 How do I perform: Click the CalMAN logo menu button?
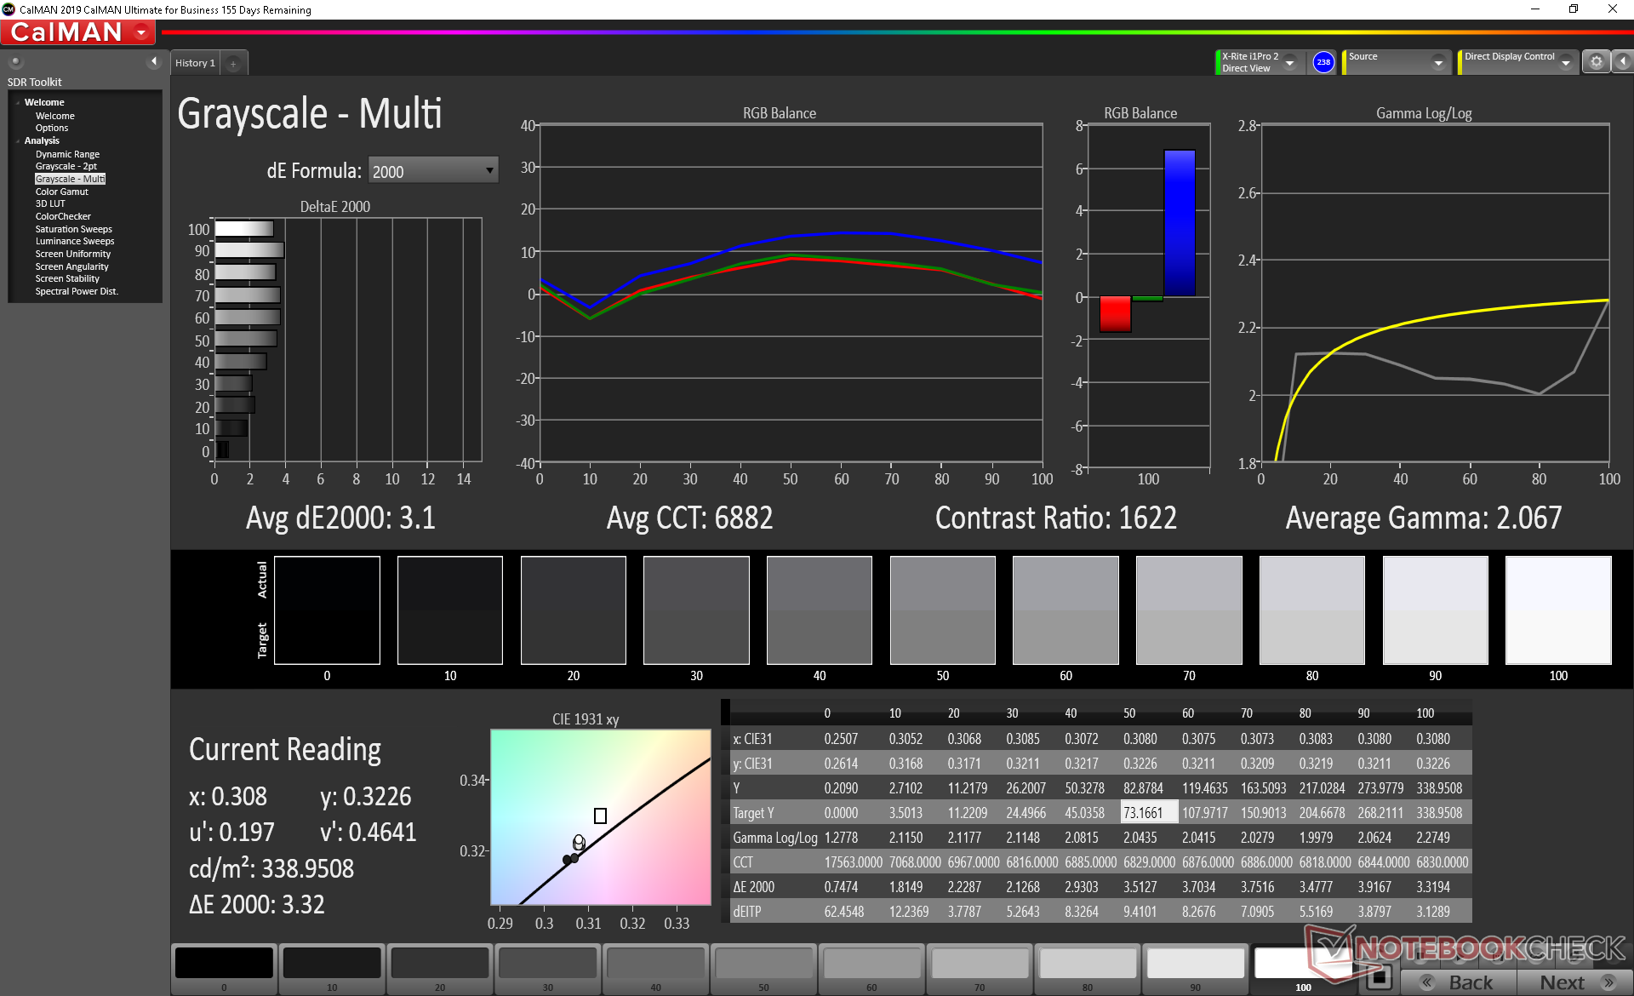click(x=78, y=32)
